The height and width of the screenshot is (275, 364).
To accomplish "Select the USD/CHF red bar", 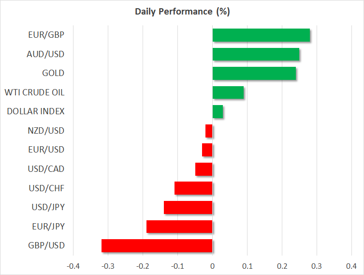I will click(x=193, y=188).
